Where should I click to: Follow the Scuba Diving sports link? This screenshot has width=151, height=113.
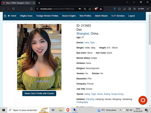coord(117,94)
